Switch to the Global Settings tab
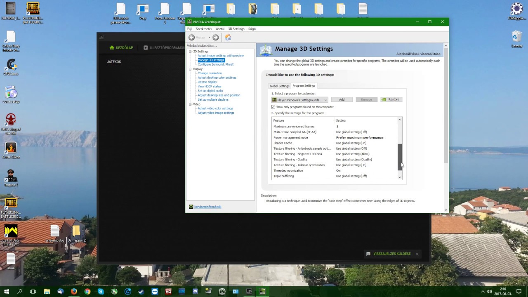 [280, 86]
